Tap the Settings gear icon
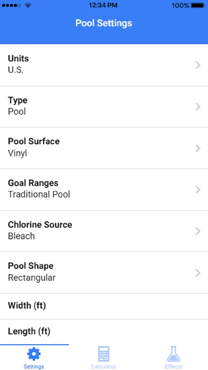 pyautogui.click(x=34, y=354)
